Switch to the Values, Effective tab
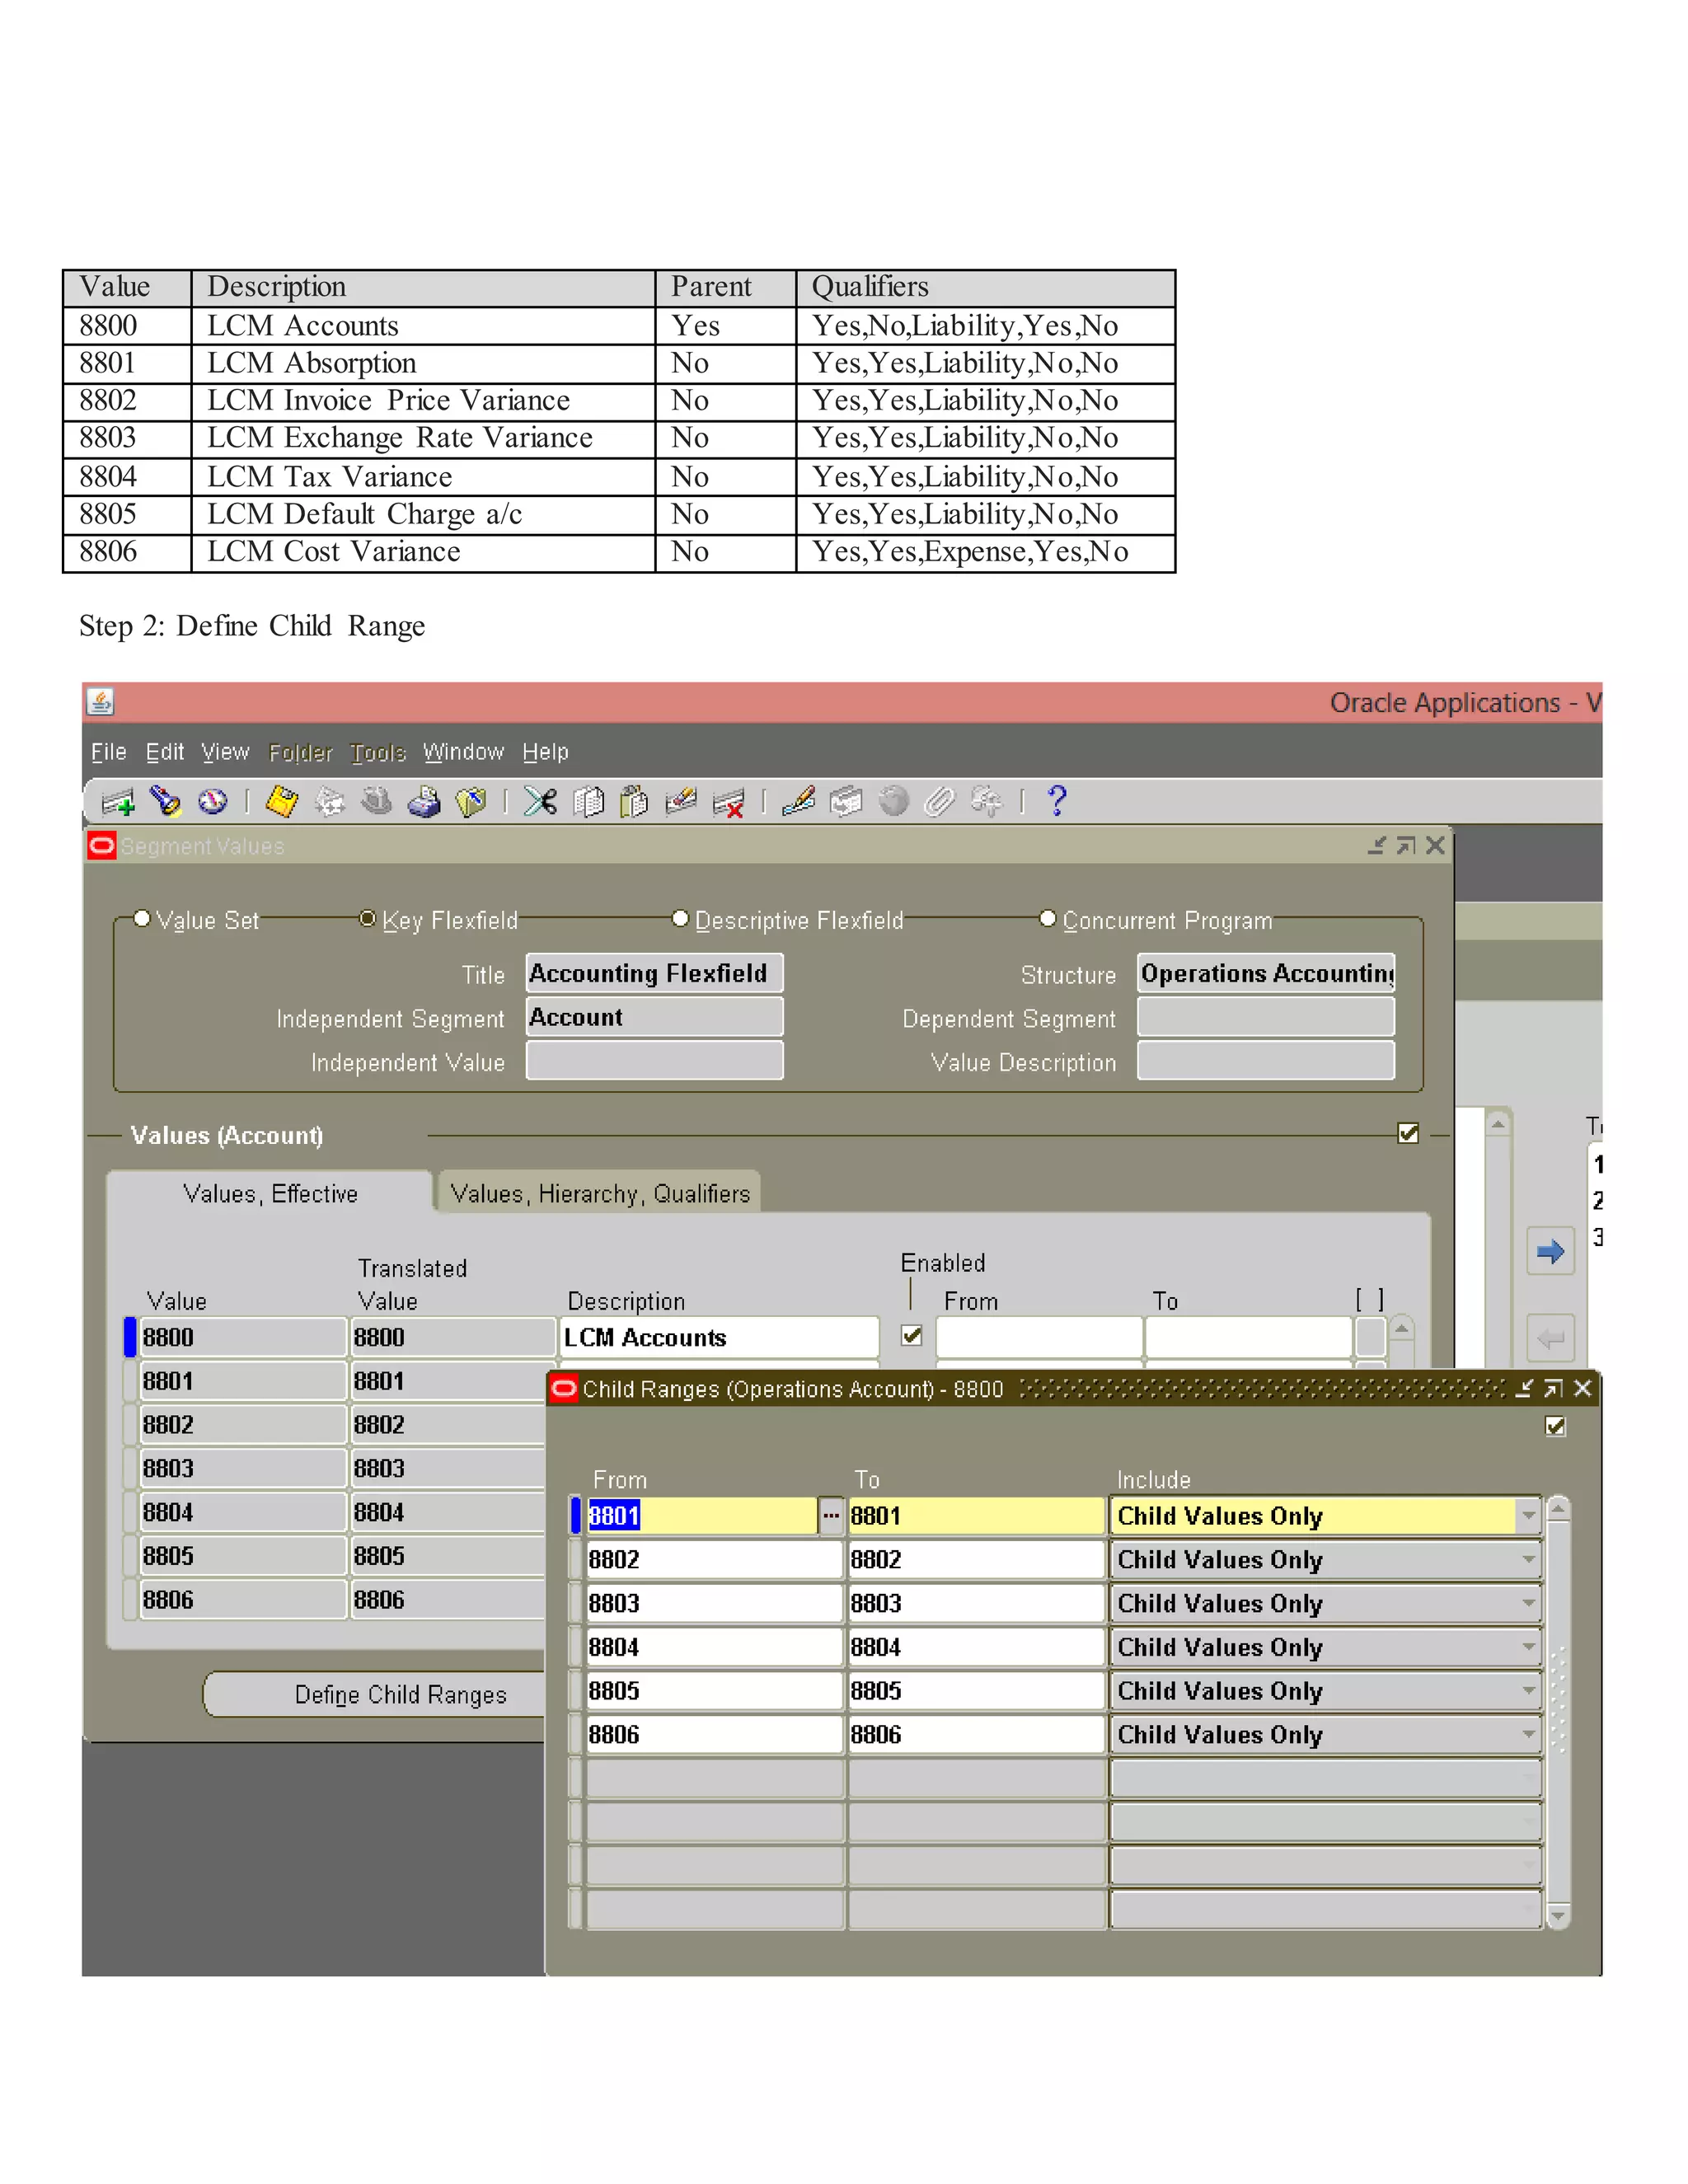This screenshot has height=2184, width=1688. (x=270, y=1193)
